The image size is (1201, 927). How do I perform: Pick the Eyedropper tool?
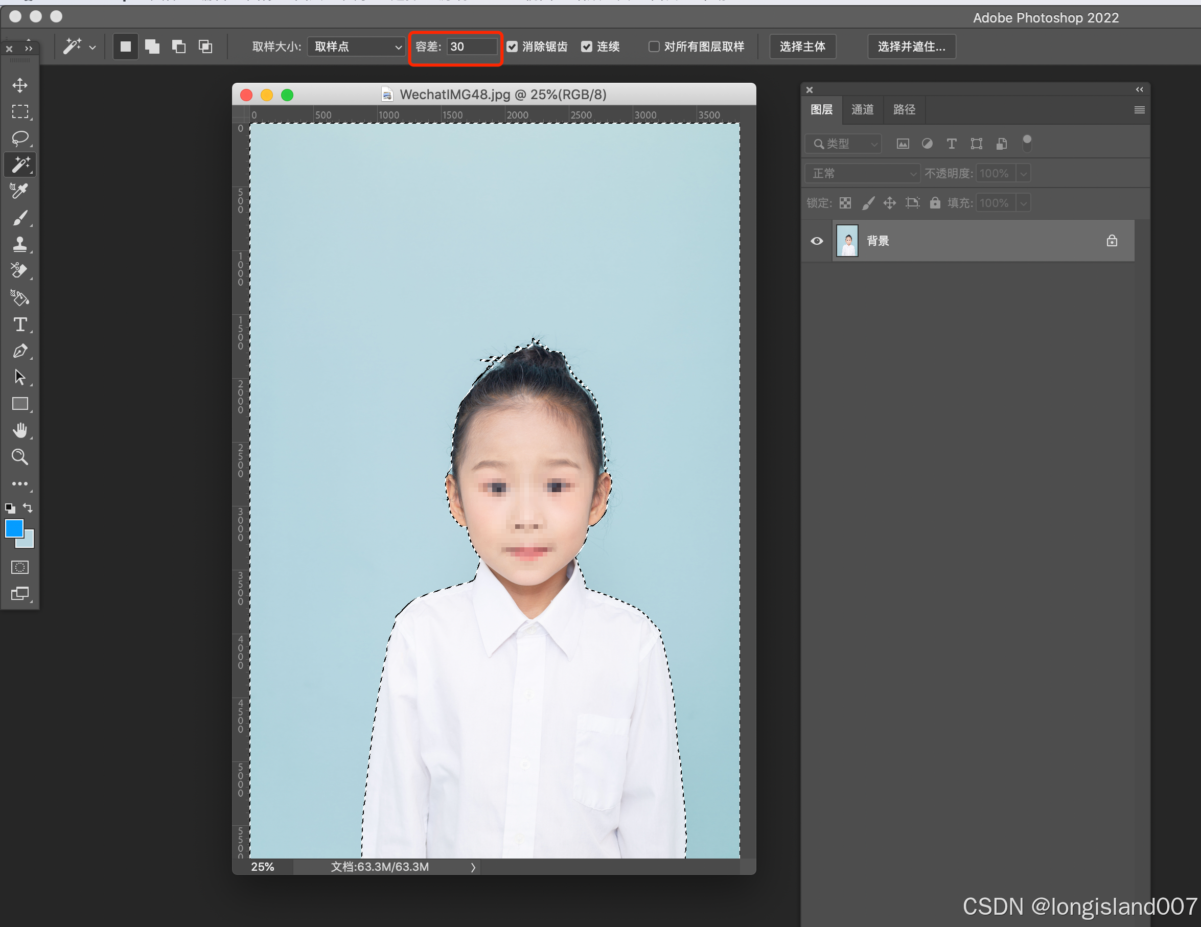point(20,191)
